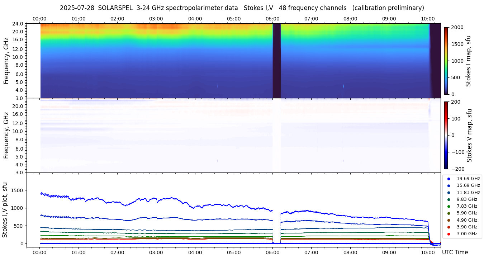Click the 9.83 GHz legend dot
The width and height of the screenshot is (484, 260).
[449, 199]
